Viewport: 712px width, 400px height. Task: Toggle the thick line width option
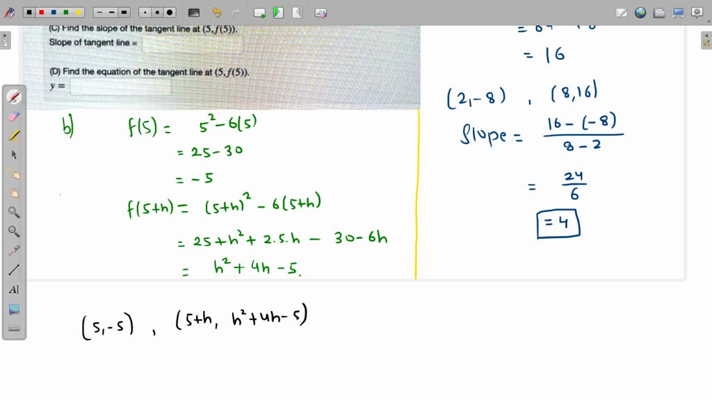pyautogui.click(x=124, y=12)
